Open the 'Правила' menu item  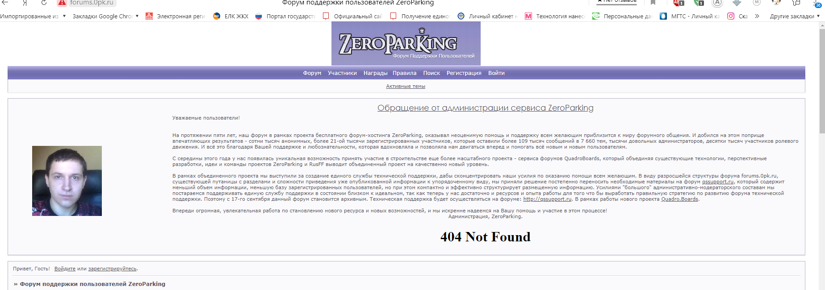pyautogui.click(x=405, y=73)
